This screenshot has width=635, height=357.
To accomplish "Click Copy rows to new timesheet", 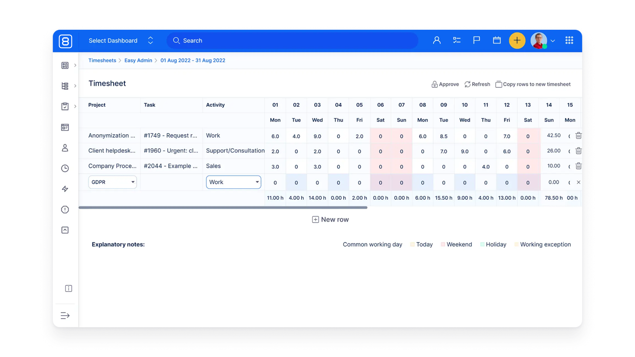I will point(533,84).
